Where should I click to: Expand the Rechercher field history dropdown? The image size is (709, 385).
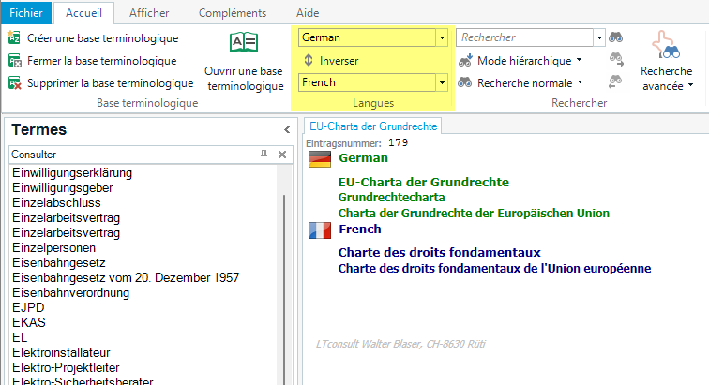click(x=599, y=37)
